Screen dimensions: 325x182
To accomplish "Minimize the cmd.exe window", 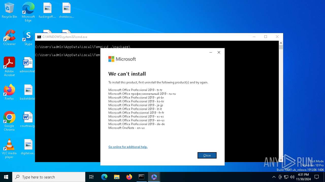I will click(x=254, y=37).
